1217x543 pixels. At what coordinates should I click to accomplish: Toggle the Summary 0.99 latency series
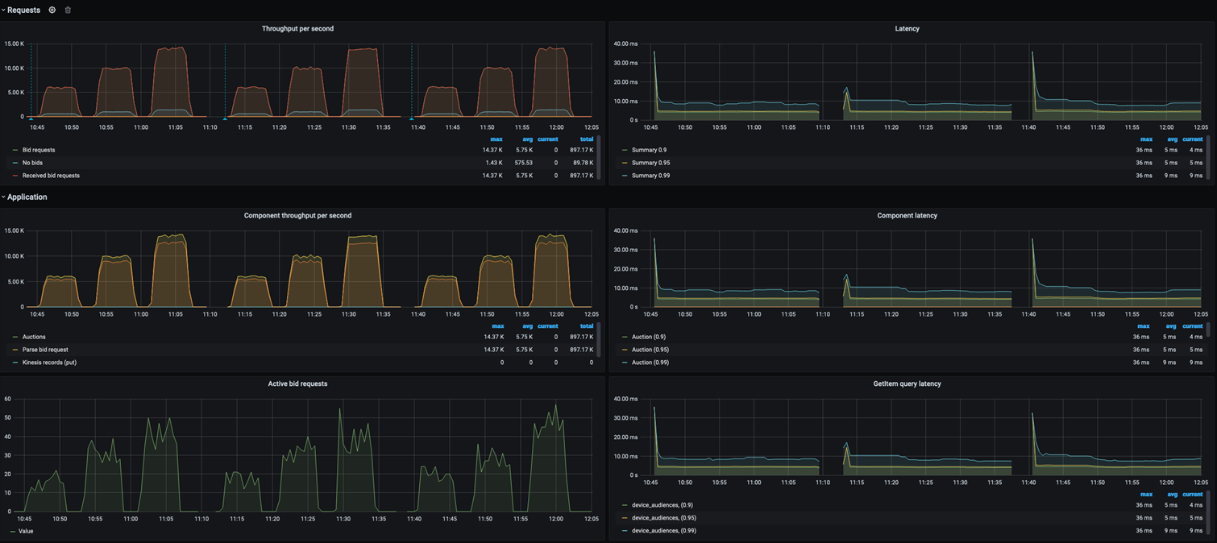pyautogui.click(x=650, y=176)
